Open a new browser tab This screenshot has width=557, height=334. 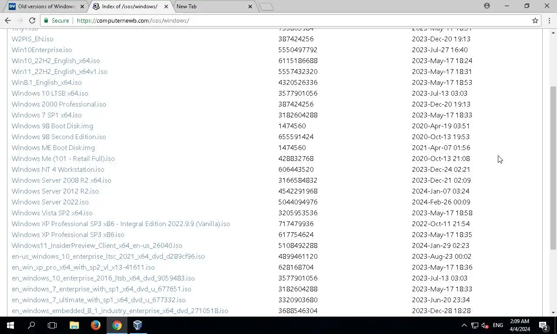[x=266, y=7]
